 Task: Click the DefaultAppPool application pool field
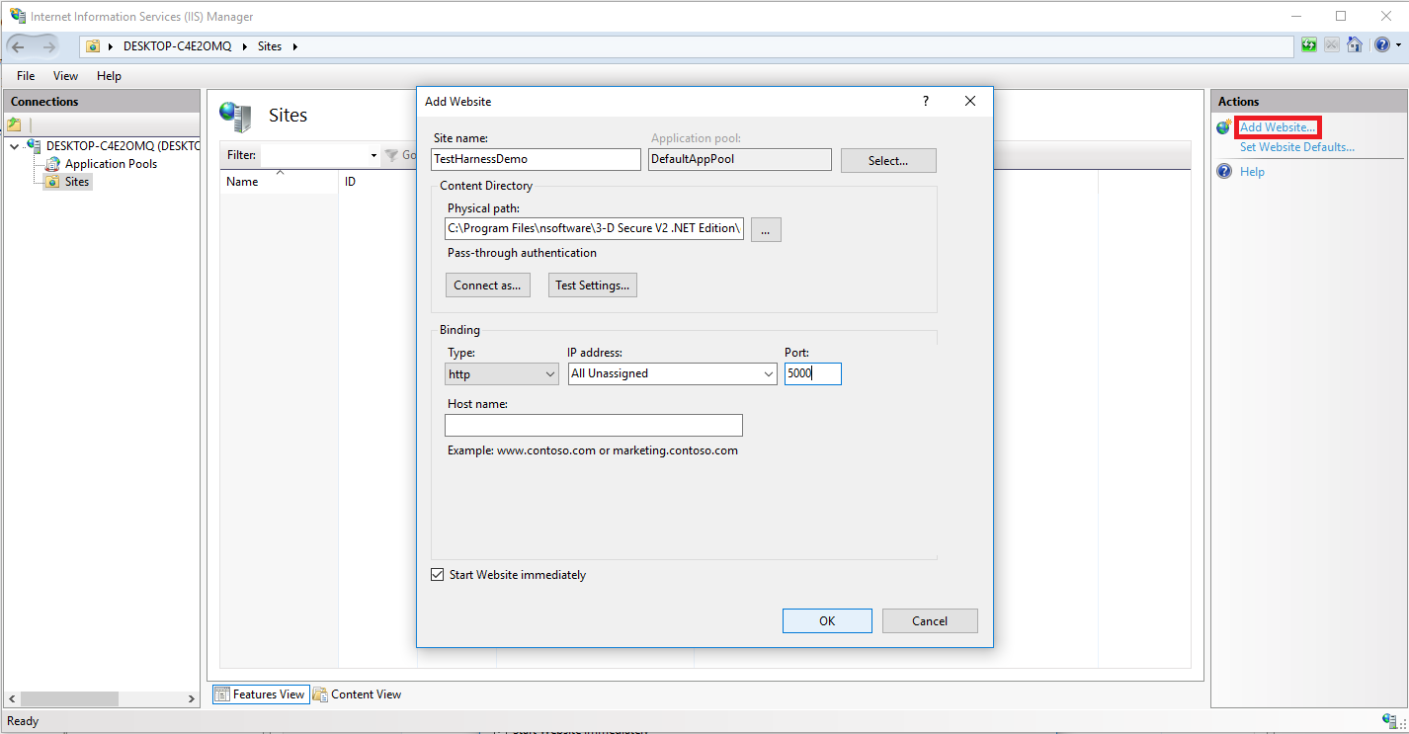pos(740,159)
